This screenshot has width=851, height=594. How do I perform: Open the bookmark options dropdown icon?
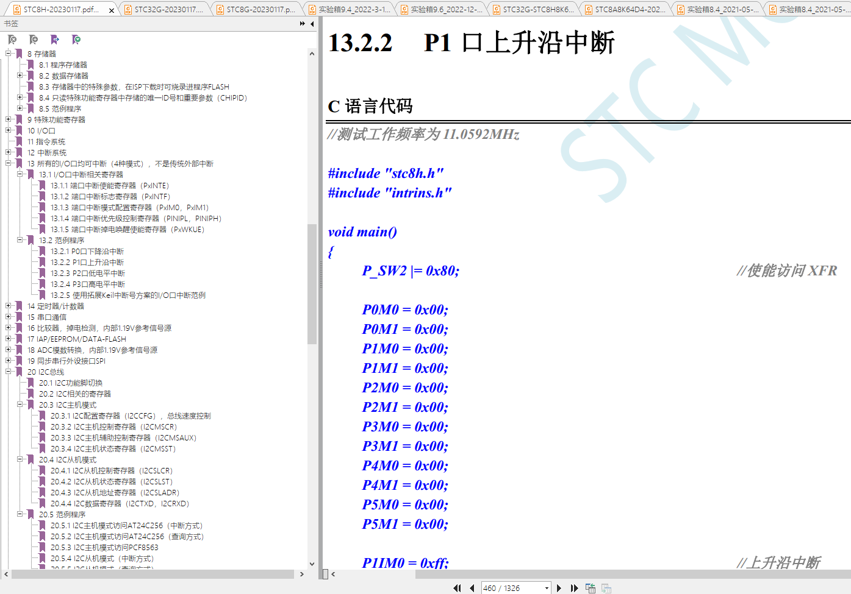click(x=76, y=40)
